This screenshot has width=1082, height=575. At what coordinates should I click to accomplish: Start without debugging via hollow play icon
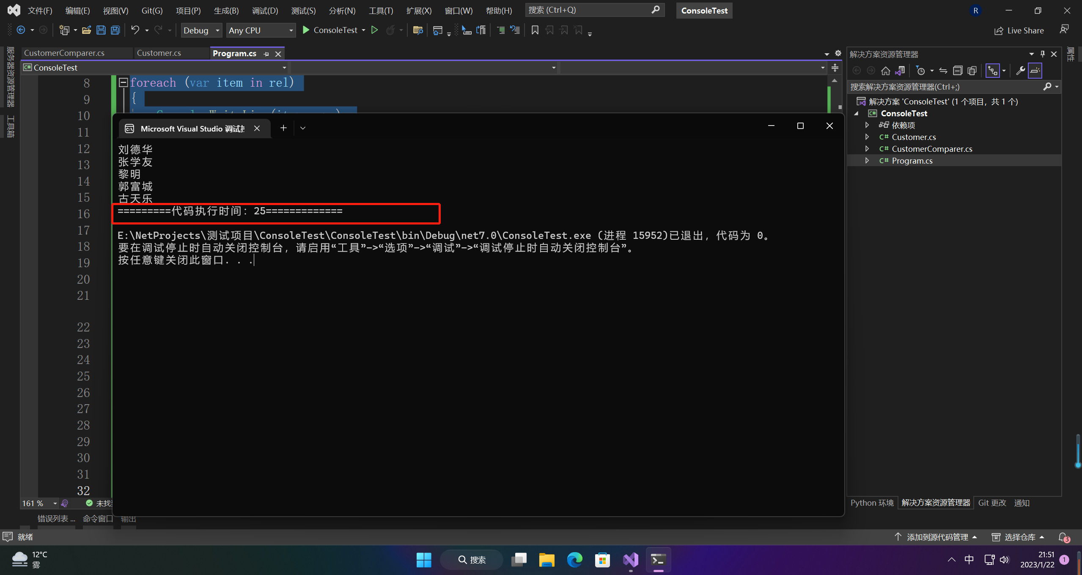374,30
